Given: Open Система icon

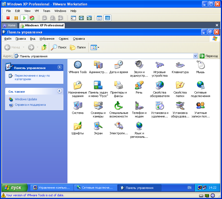Looking at the screenshot, I should [78, 108].
